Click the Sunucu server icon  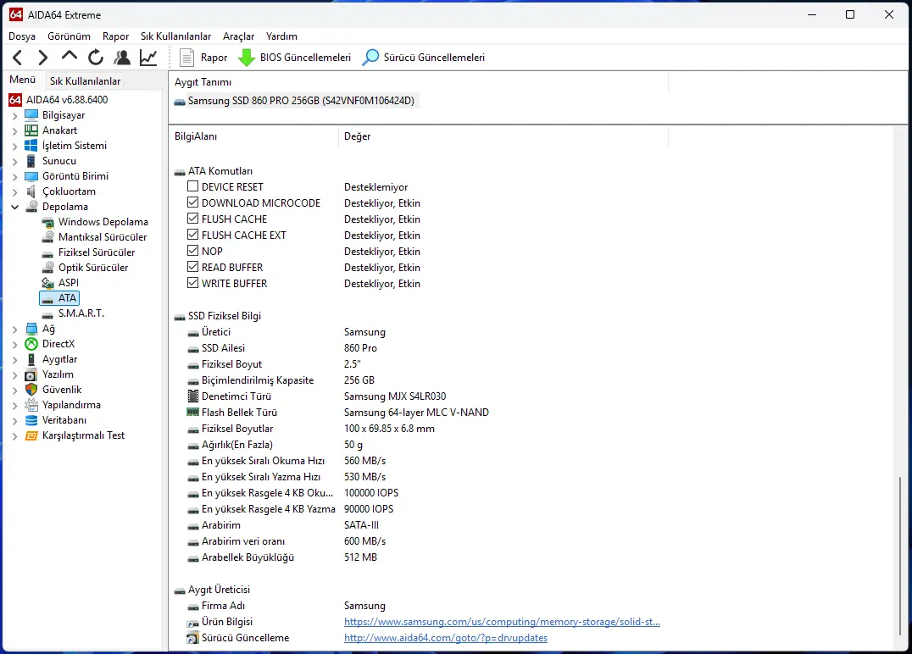pos(31,161)
